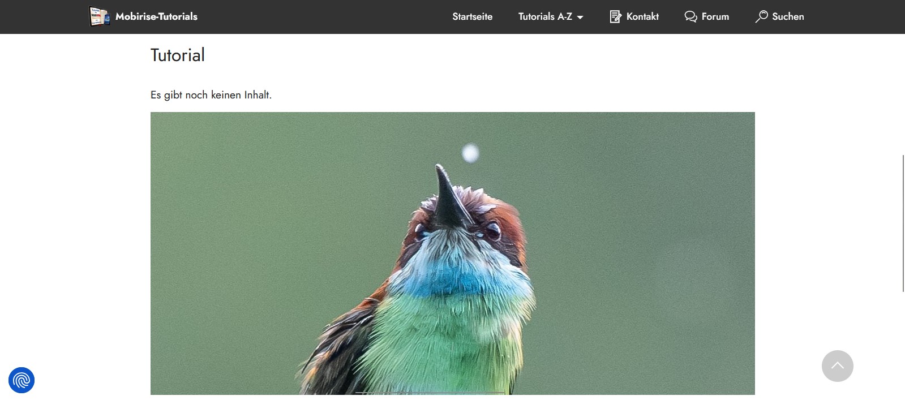Click the Mobirise-Tutorials logo image
905x400 pixels.
[x=100, y=16]
